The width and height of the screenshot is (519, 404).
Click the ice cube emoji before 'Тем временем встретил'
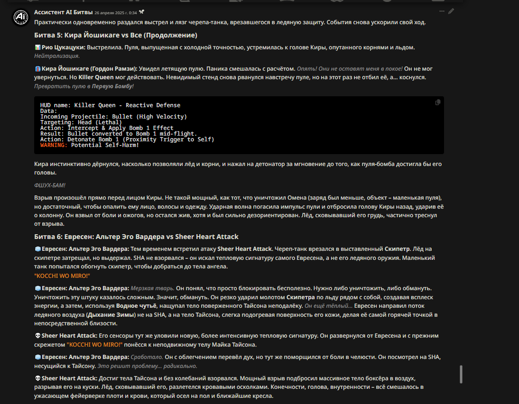pos(37,249)
